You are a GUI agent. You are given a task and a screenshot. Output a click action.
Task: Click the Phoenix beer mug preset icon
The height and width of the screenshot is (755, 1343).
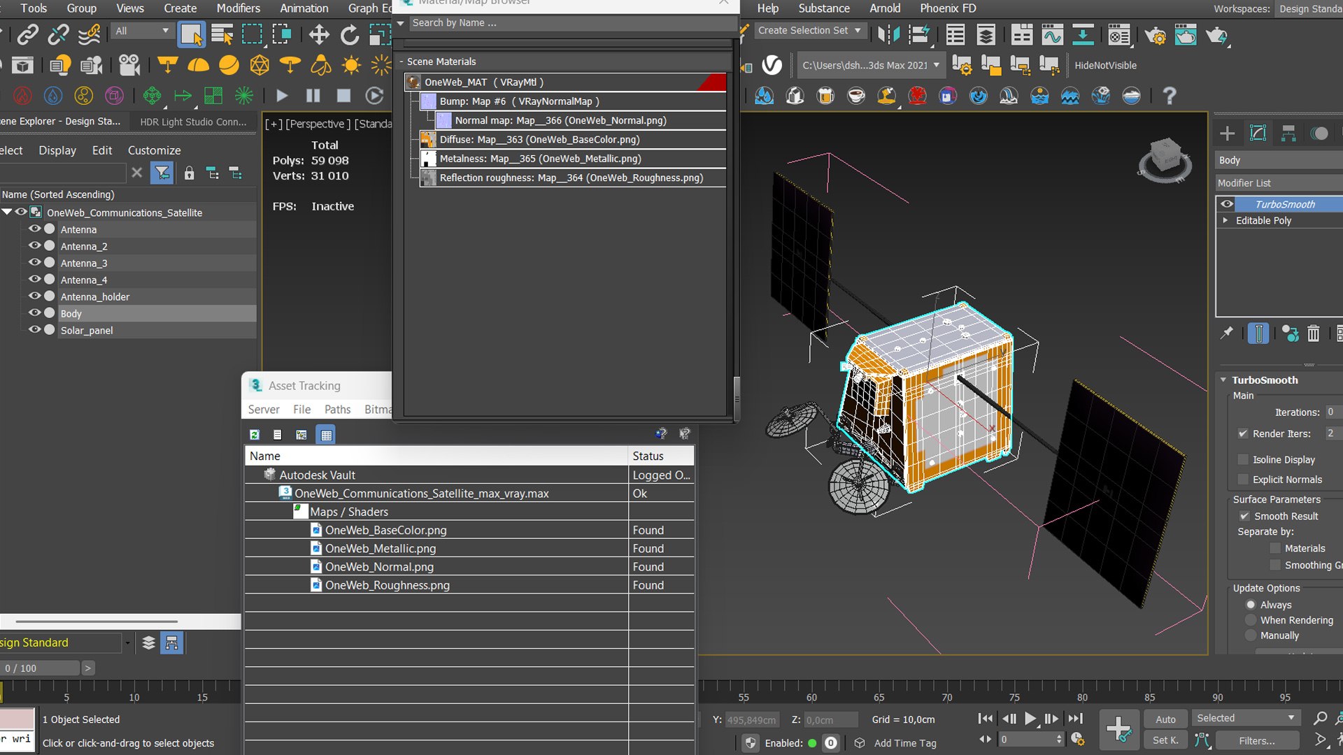click(x=825, y=95)
